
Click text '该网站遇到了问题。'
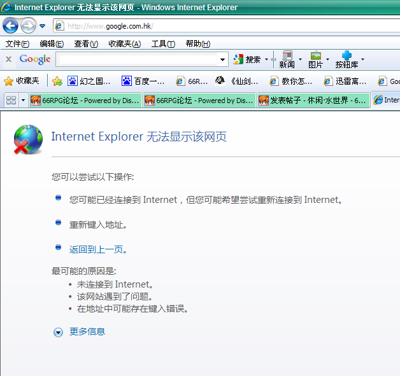point(115,296)
